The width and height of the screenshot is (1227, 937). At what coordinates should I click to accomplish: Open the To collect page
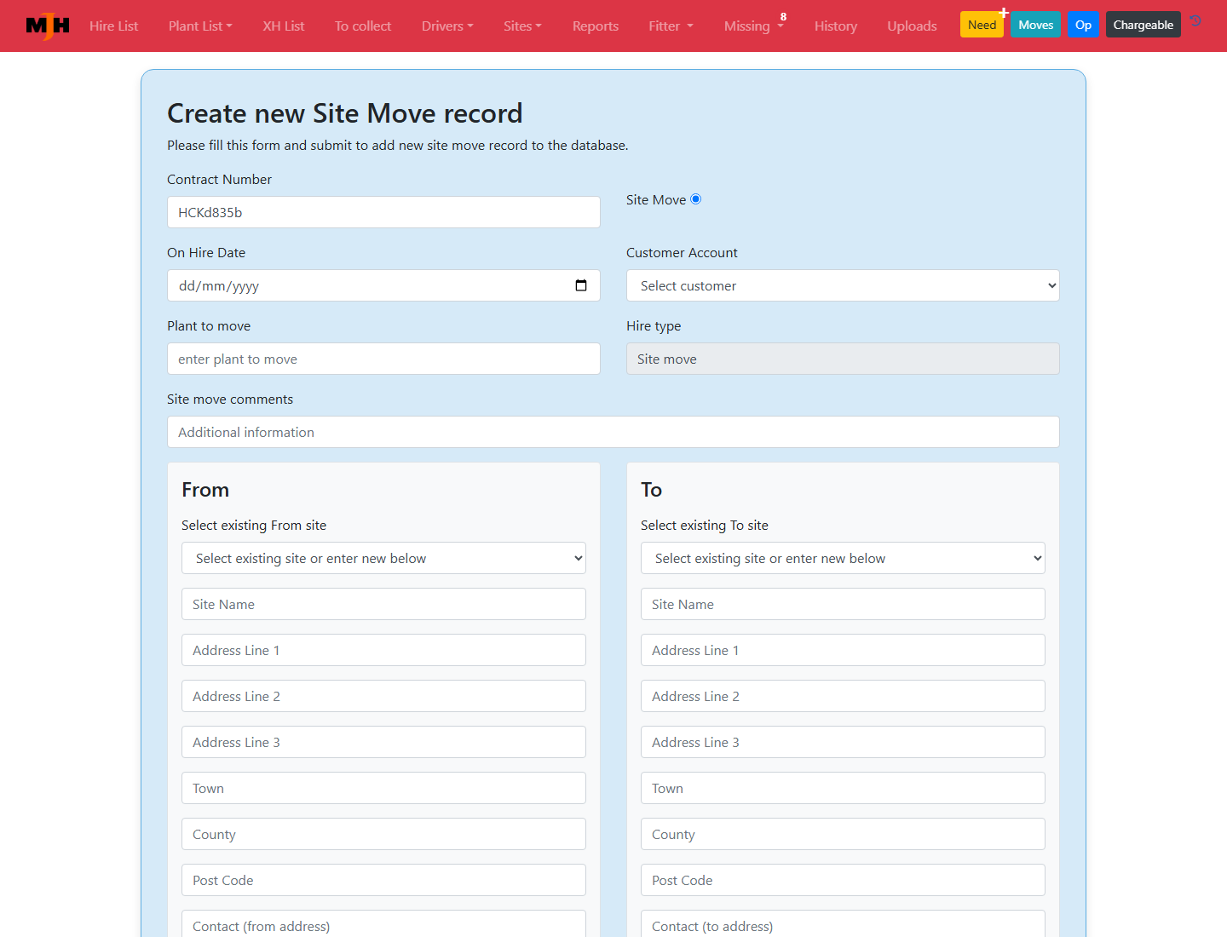point(363,26)
